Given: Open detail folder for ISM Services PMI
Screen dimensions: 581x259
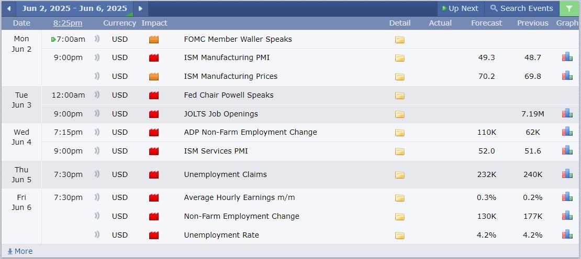Looking at the screenshot, I should [399, 151].
